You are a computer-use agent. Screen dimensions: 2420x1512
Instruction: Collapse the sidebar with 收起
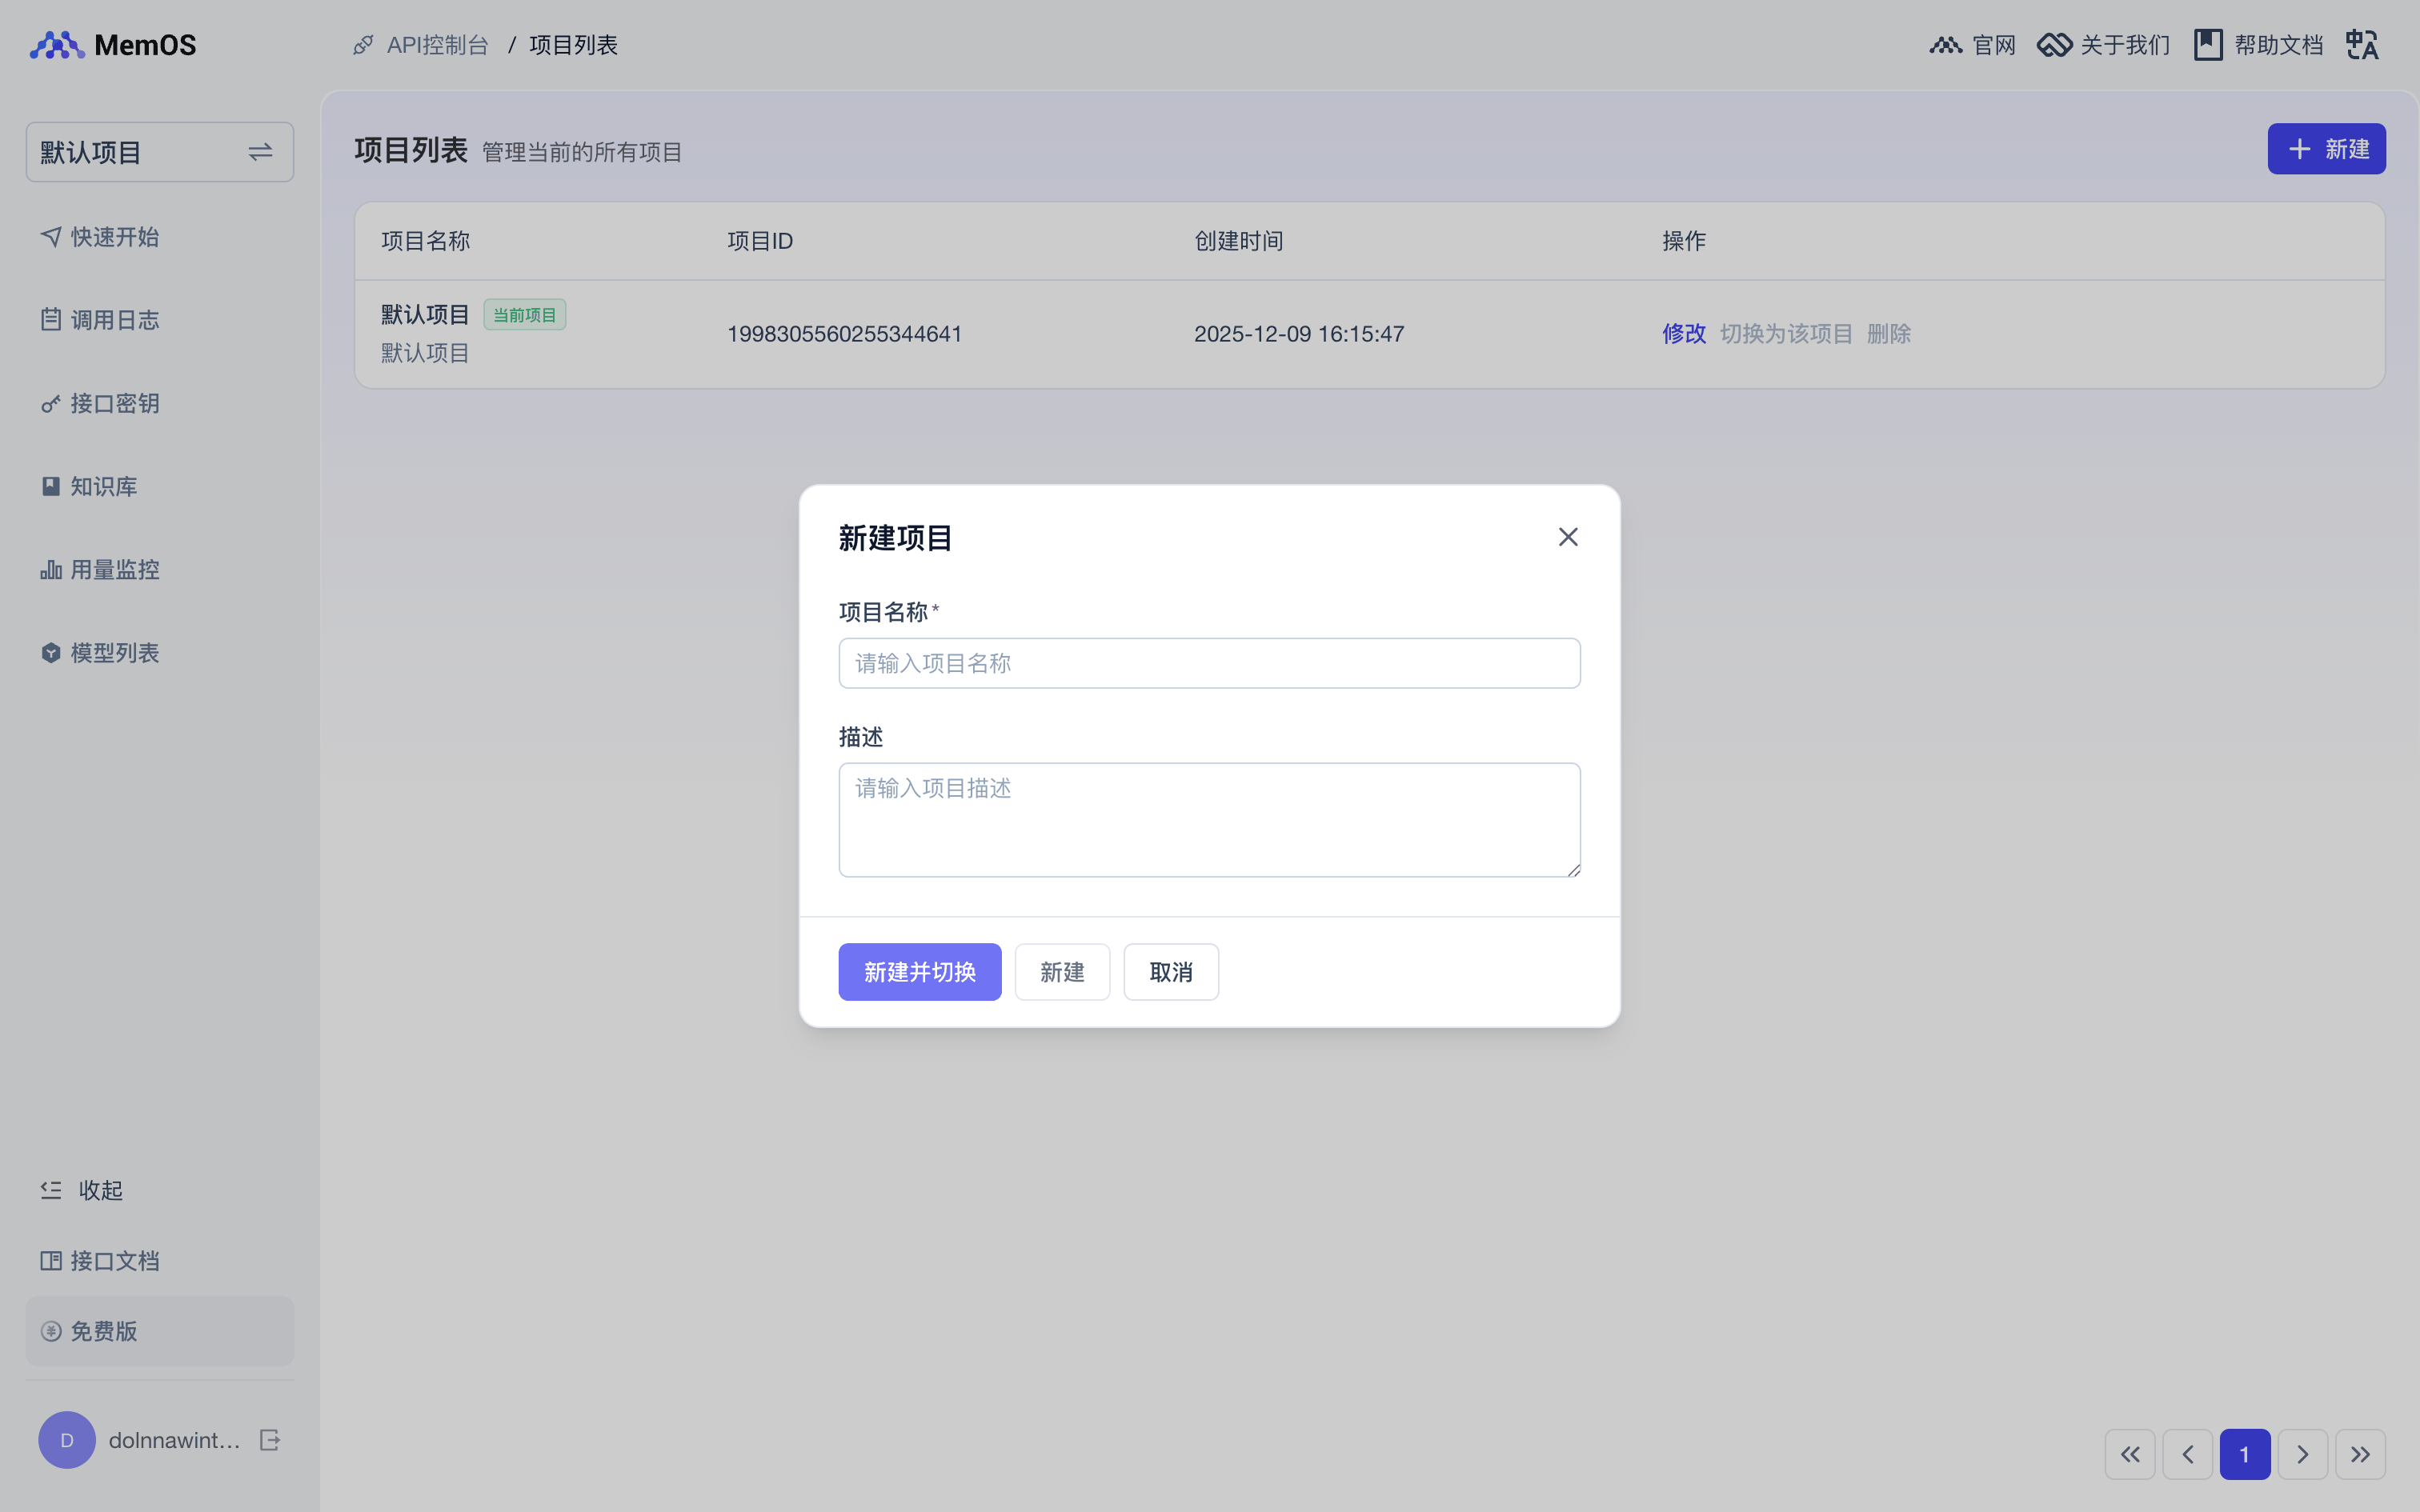tap(82, 1190)
